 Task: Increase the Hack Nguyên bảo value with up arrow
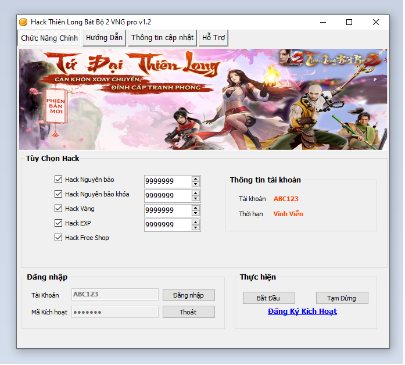pyautogui.click(x=196, y=178)
